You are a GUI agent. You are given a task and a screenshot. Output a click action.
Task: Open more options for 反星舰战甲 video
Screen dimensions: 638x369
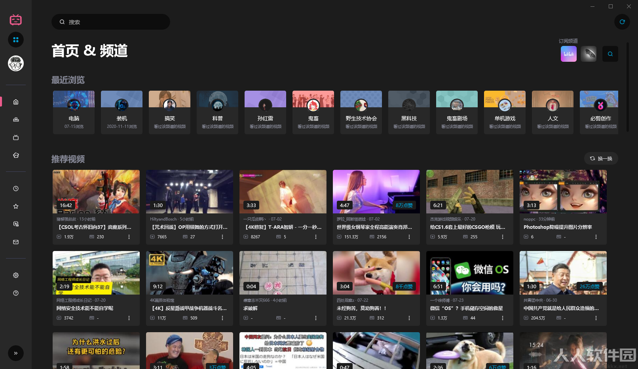[222, 318]
